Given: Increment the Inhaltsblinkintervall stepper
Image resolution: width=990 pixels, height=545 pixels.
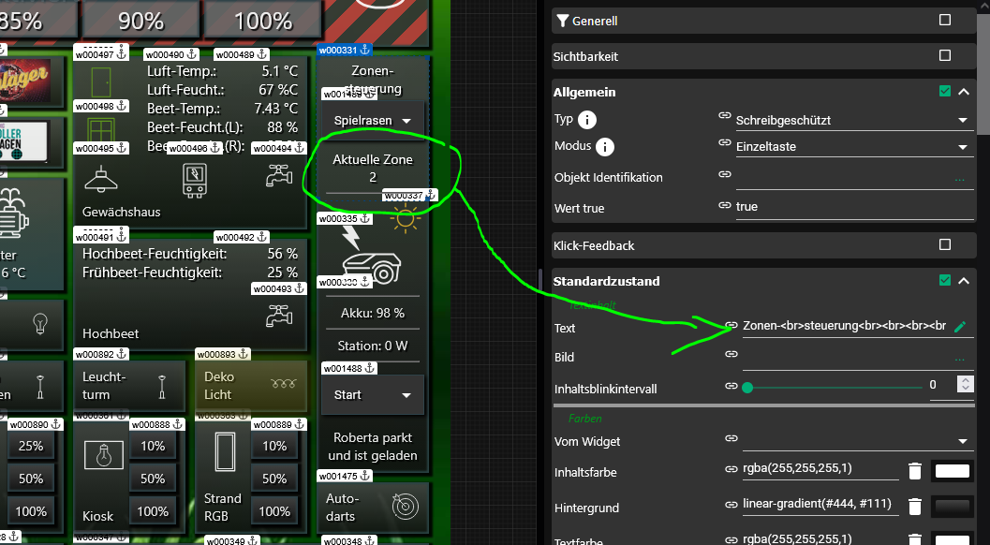Looking at the screenshot, I should point(965,379).
